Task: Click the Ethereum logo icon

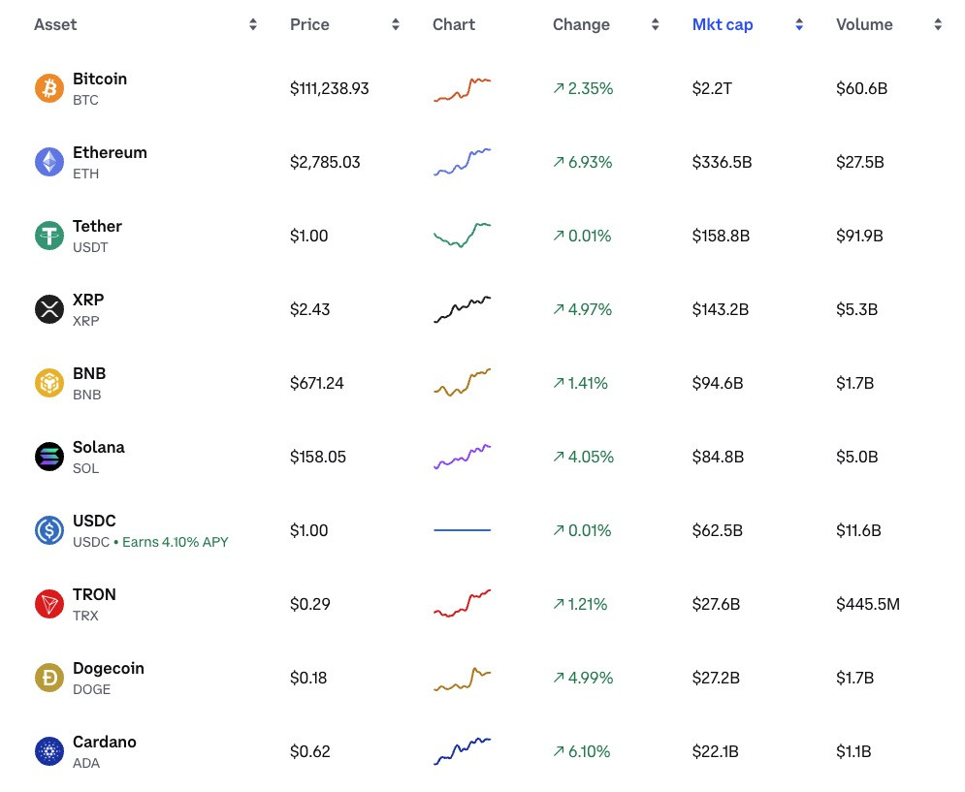Action: [x=49, y=162]
